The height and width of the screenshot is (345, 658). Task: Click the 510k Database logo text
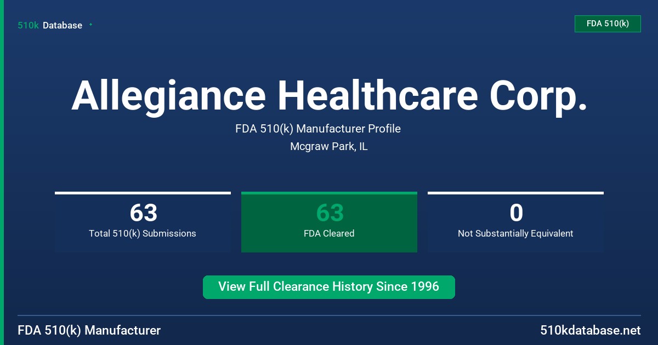pyautogui.click(x=50, y=25)
